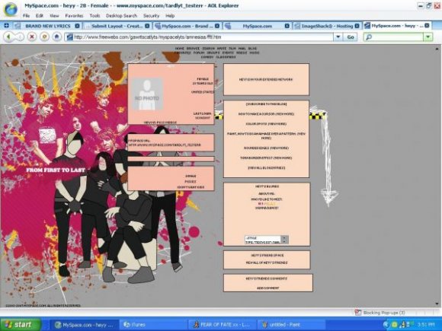Click the Windows Start button
The image size is (442, 331).
tap(21, 324)
